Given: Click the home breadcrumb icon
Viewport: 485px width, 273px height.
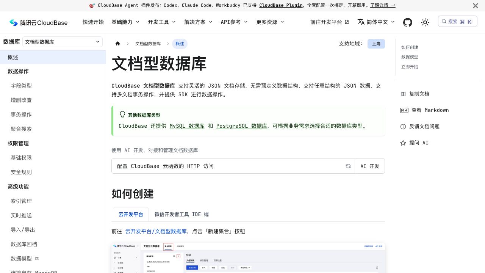Looking at the screenshot, I should (x=118, y=44).
